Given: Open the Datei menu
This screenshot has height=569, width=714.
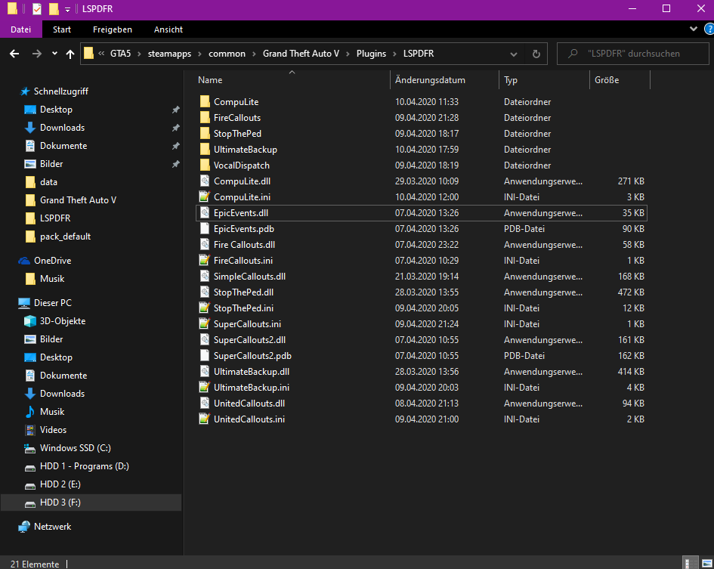Looking at the screenshot, I should click(21, 29).
